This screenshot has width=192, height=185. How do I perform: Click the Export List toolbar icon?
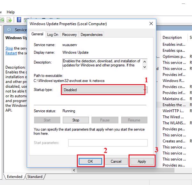(9, 20)
